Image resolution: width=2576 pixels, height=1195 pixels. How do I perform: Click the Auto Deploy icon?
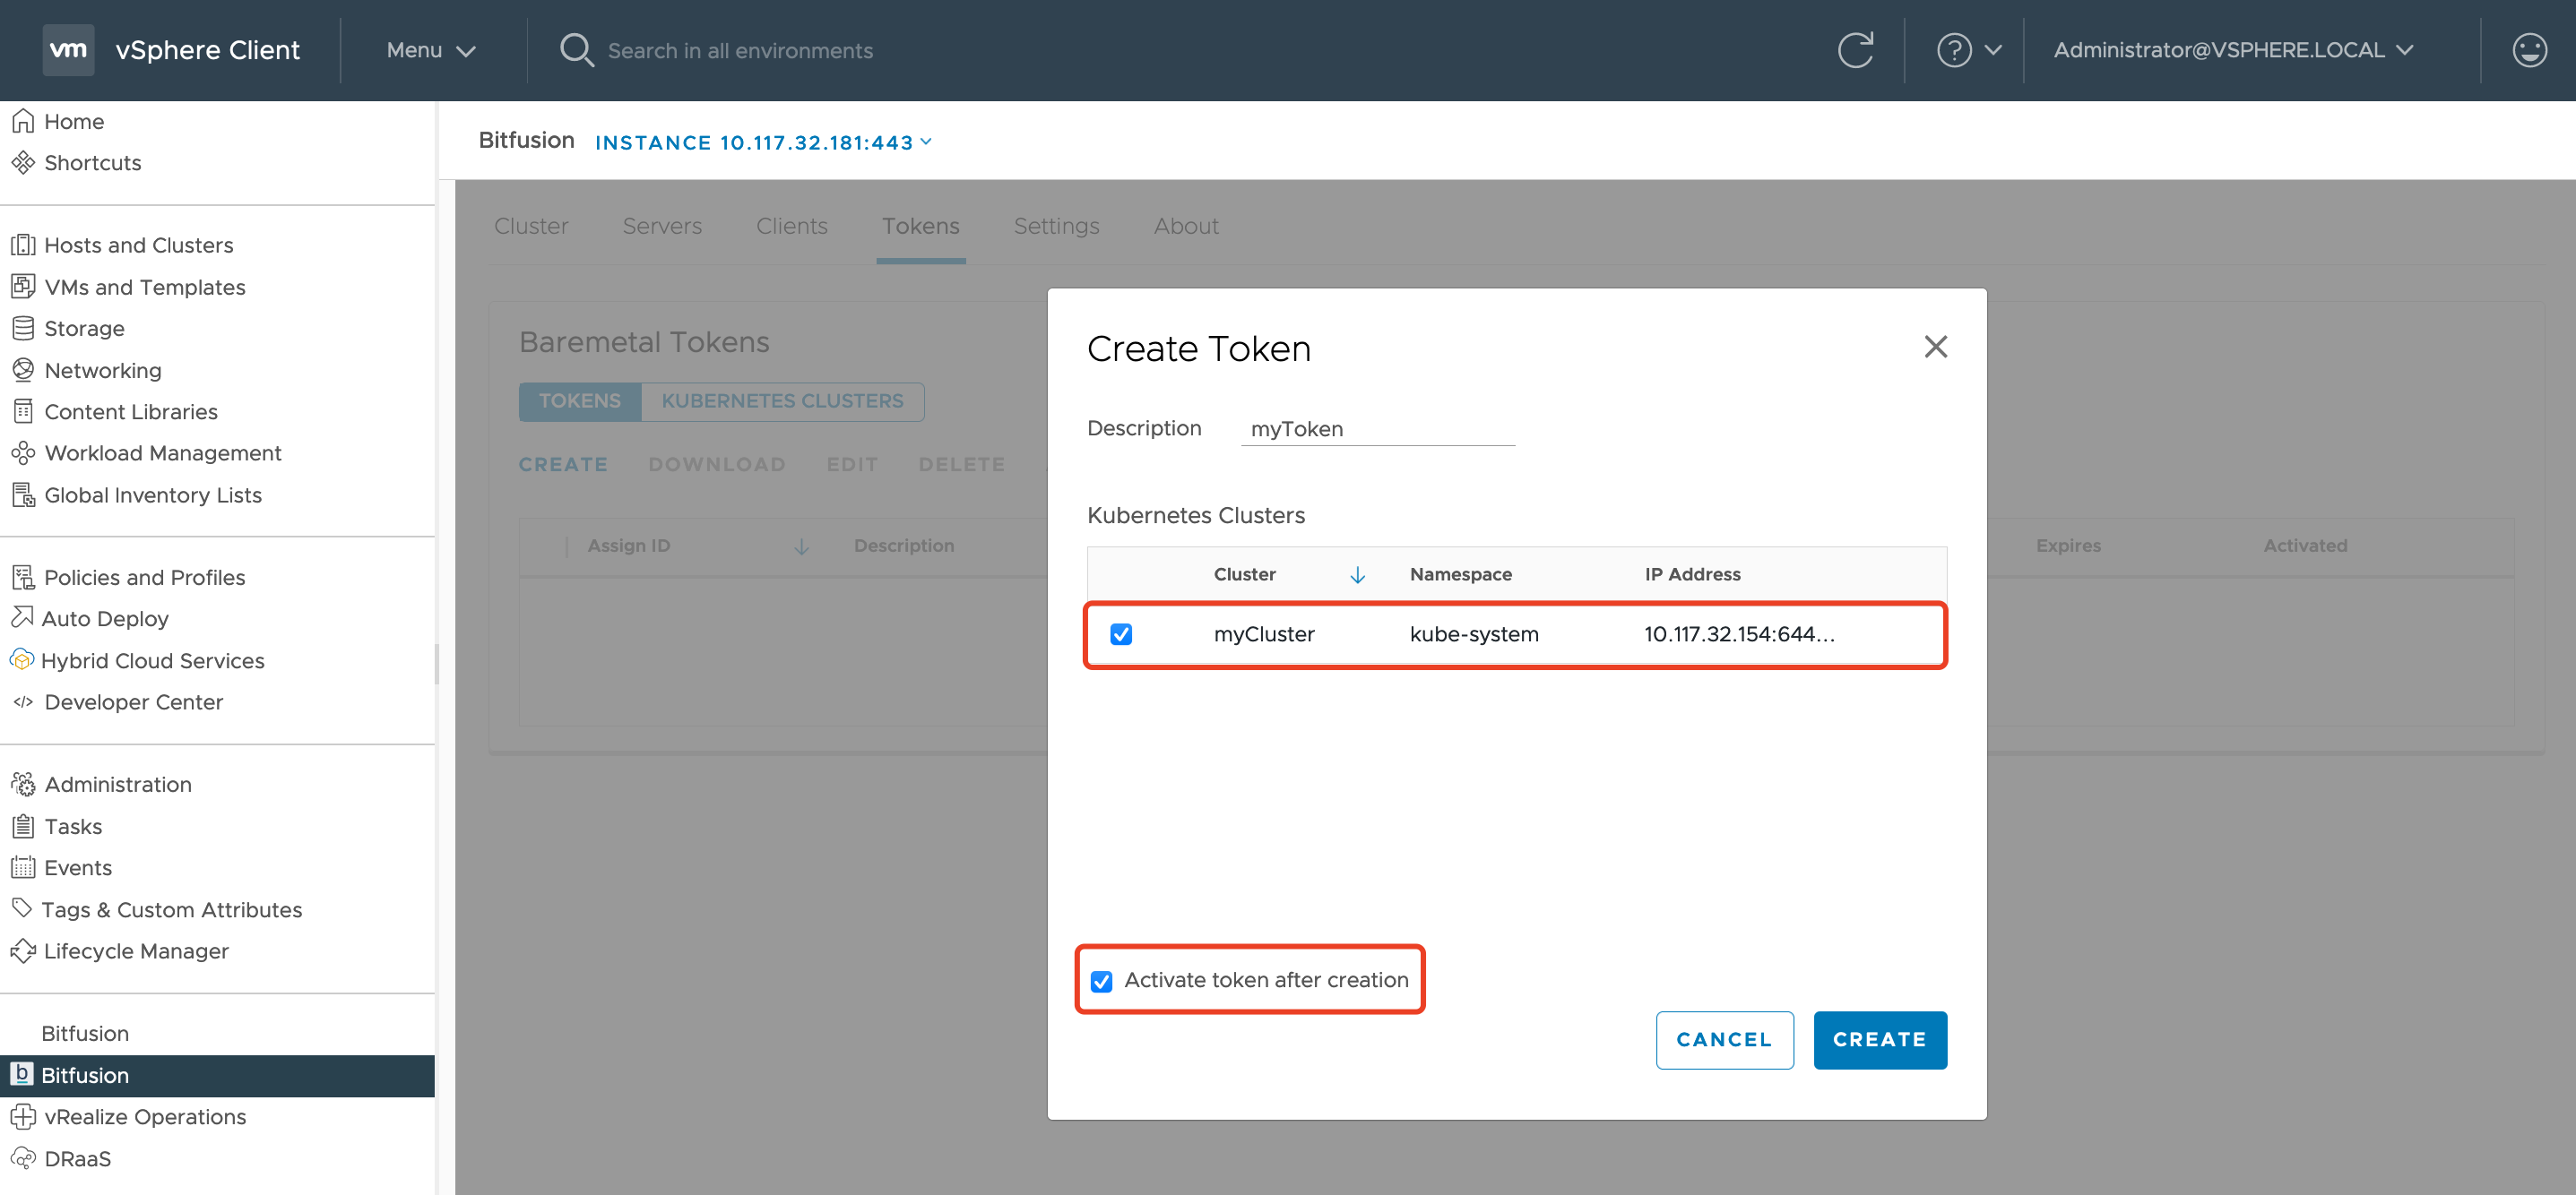22,617
